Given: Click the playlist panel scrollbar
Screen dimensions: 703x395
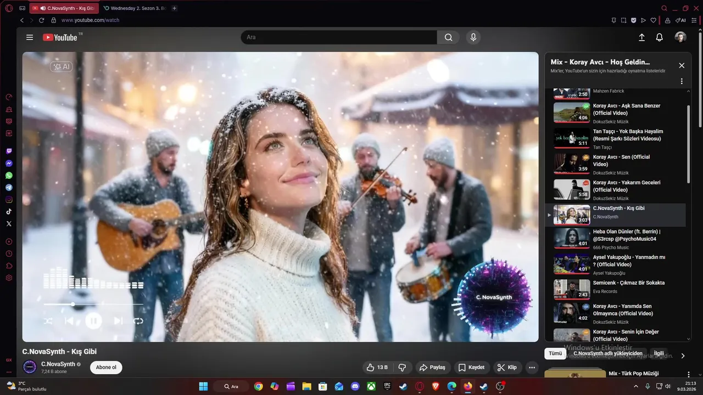Looking at the screenshot, I should pyautogui.click(x=689, y=144).
